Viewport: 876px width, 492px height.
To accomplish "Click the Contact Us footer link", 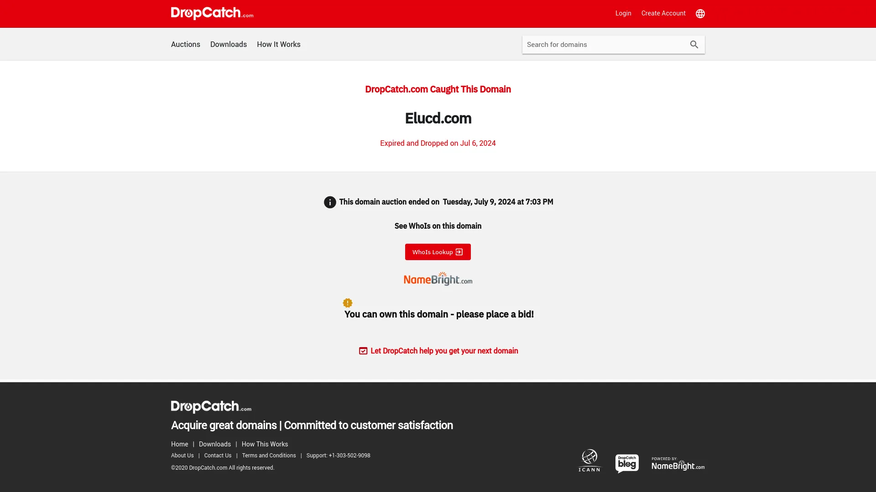I will tap(218, 455).
